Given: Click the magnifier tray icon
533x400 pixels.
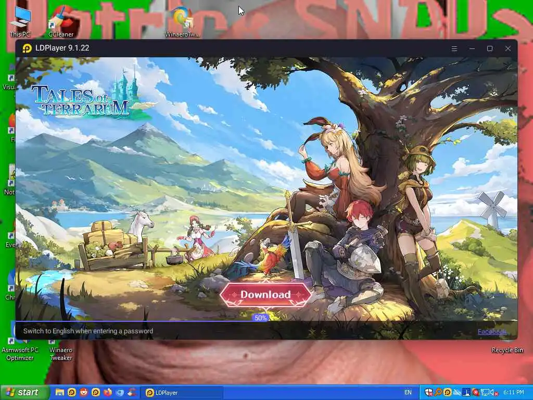Looking at the screenshot, I should pos(438,393).
